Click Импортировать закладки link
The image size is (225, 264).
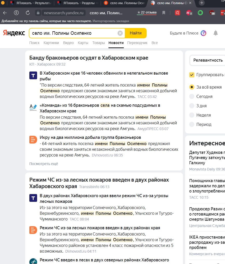pos(111,21)
